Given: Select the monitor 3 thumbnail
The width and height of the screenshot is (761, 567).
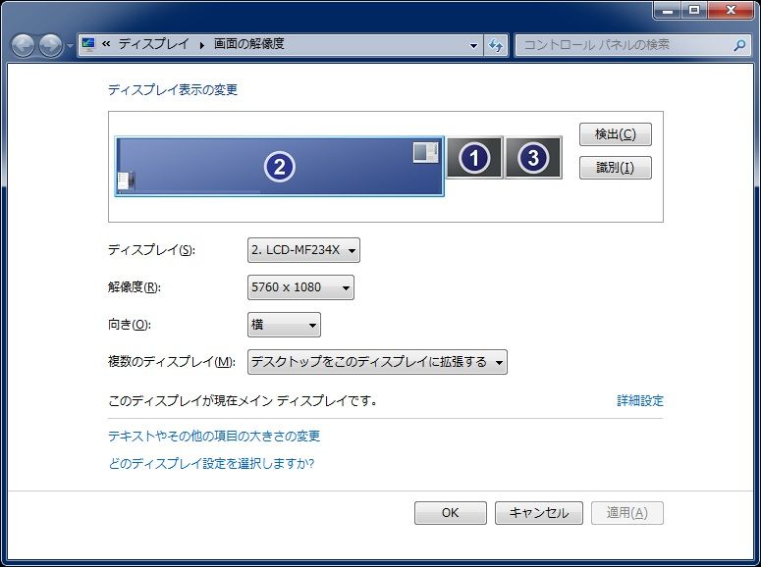Looking at the screenshot, I should [533, 158].
